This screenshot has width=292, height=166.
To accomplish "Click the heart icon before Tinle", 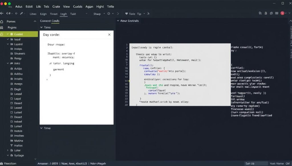I will pyautogui.click(x=126, y=14).
